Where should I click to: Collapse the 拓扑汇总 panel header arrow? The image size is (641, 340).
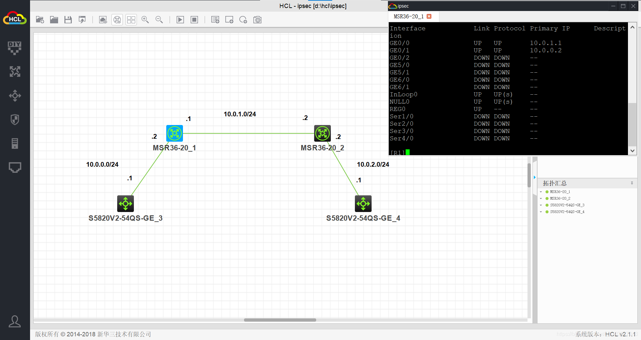click(x=632, y=183)
